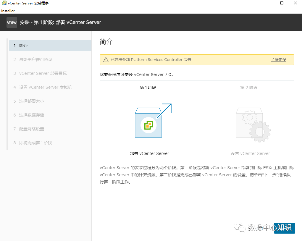
Task: Click the warning triangle icon in banner
Action: click(106, 60)
